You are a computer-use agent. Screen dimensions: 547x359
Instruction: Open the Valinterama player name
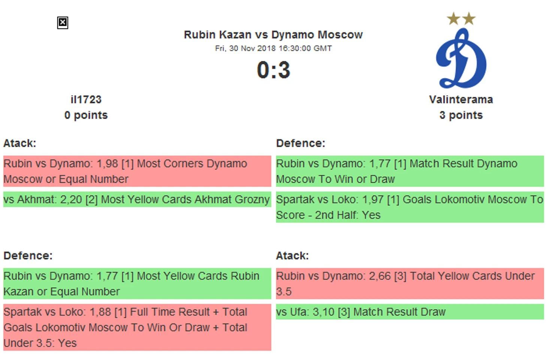[461, 100]
